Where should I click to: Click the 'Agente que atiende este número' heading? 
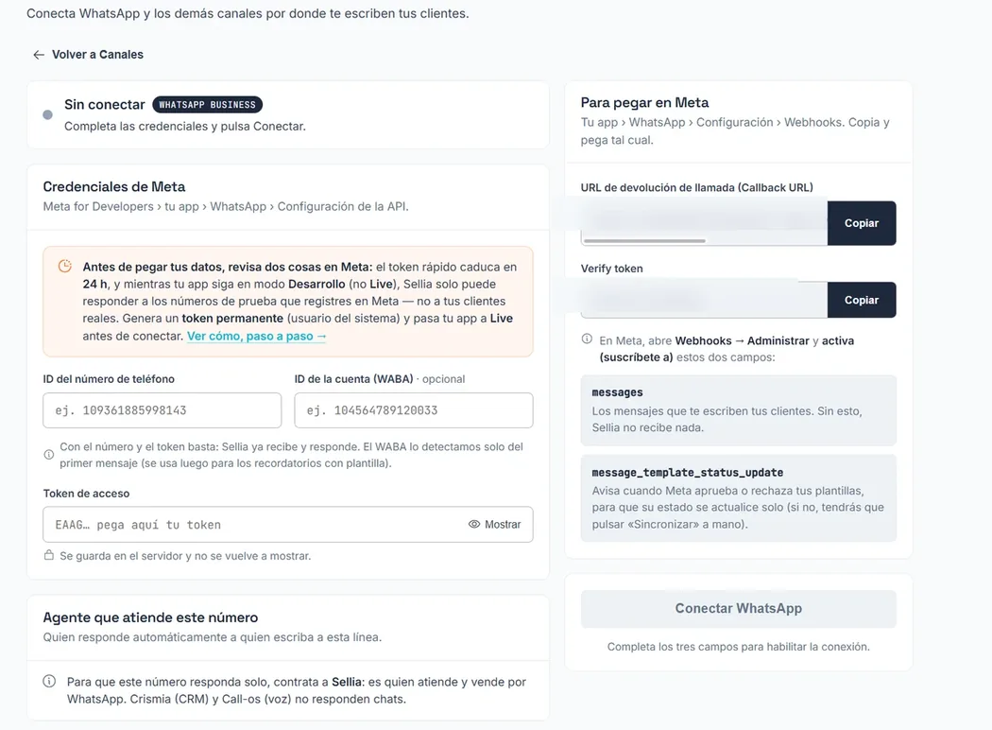(150, 617)
